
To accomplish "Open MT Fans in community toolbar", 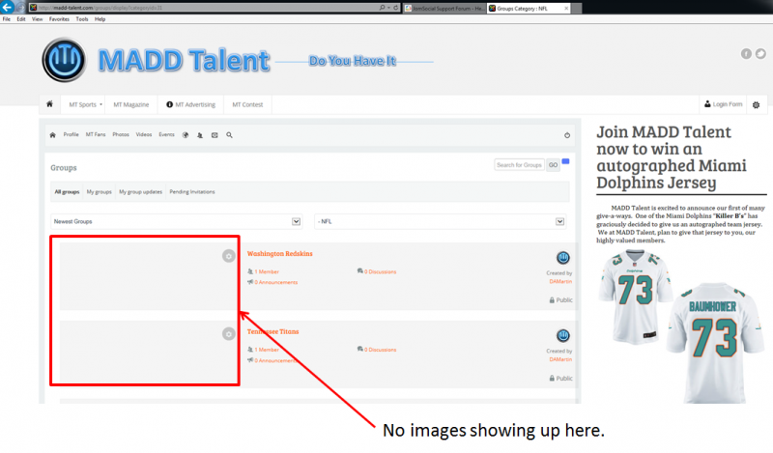I will click(x=96, y=134).
